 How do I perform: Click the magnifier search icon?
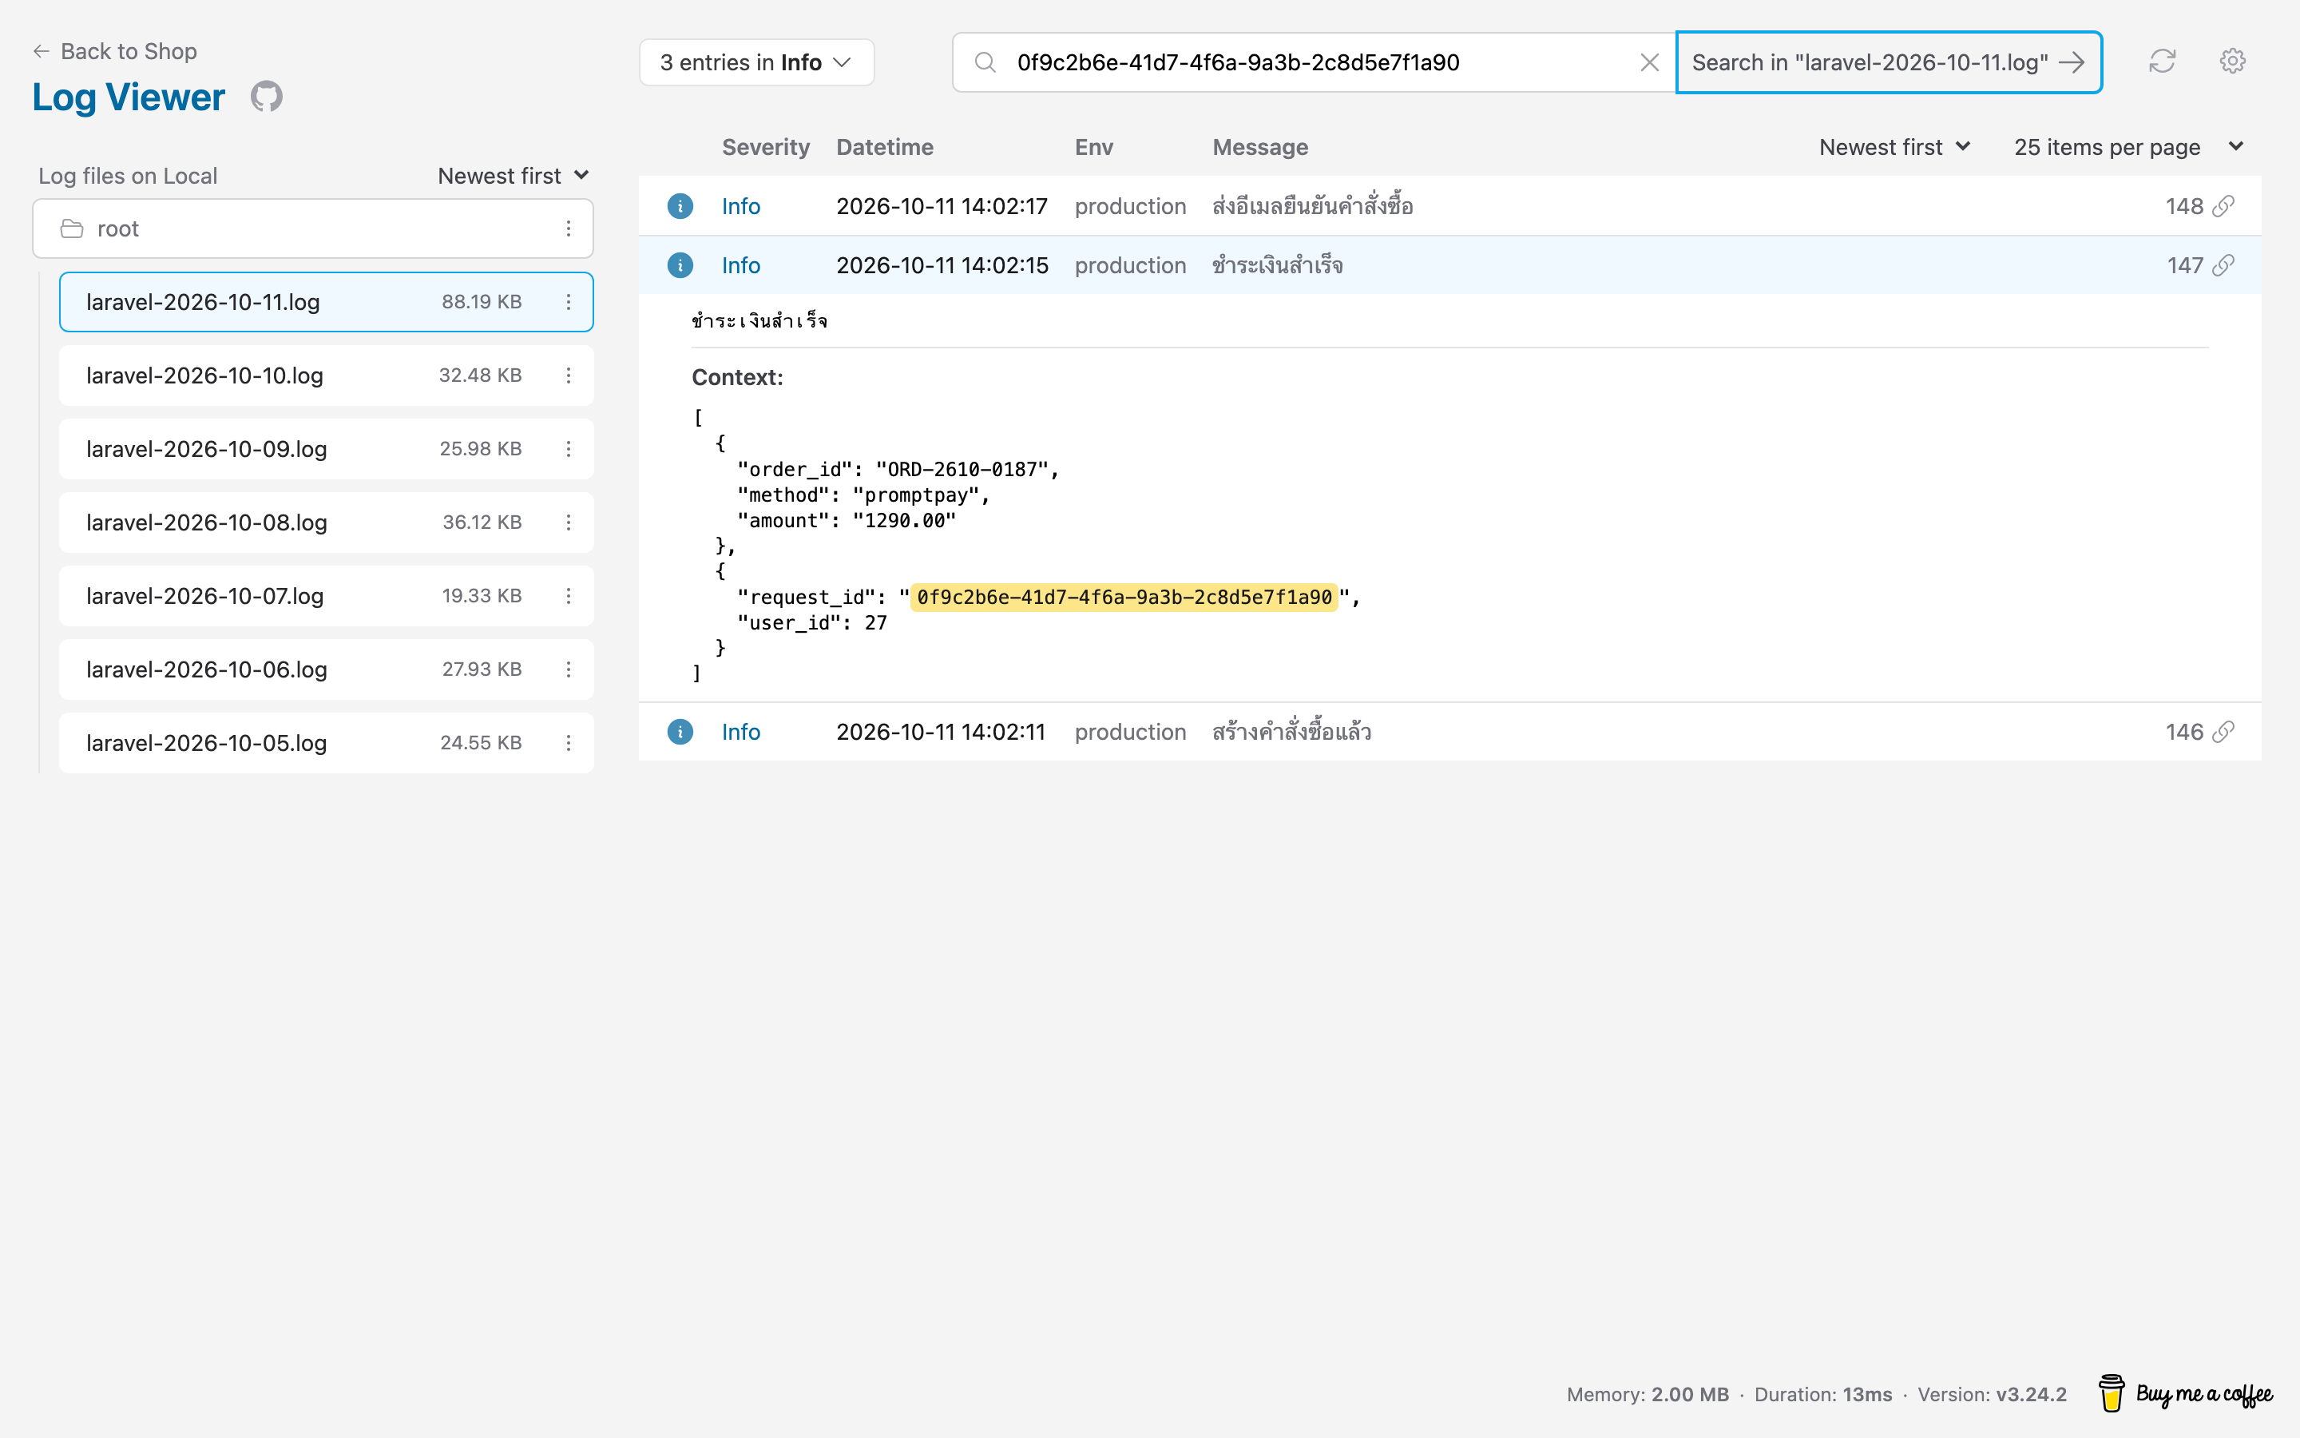pos(985,63)
